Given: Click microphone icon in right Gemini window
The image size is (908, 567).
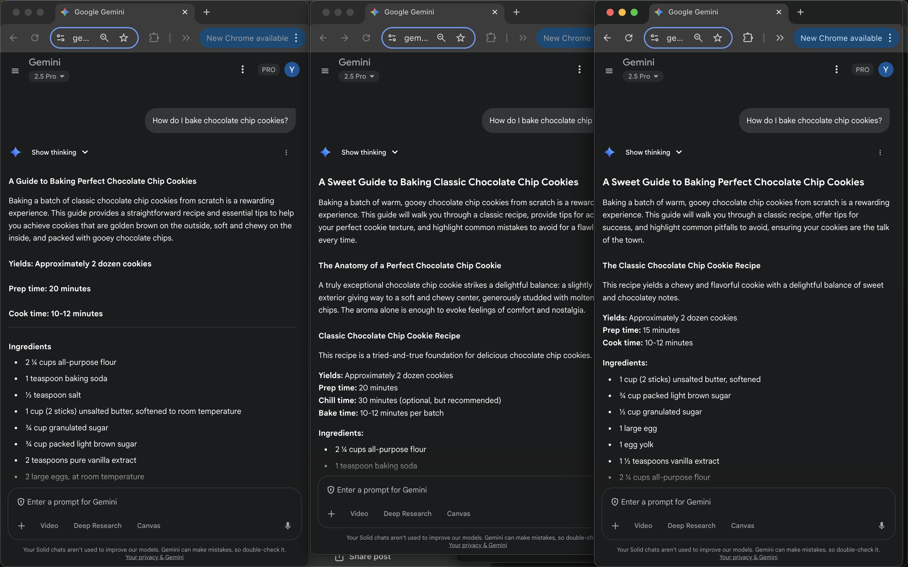Looking at the screenshot, I should pyautogui.click(x=881, y=525).
